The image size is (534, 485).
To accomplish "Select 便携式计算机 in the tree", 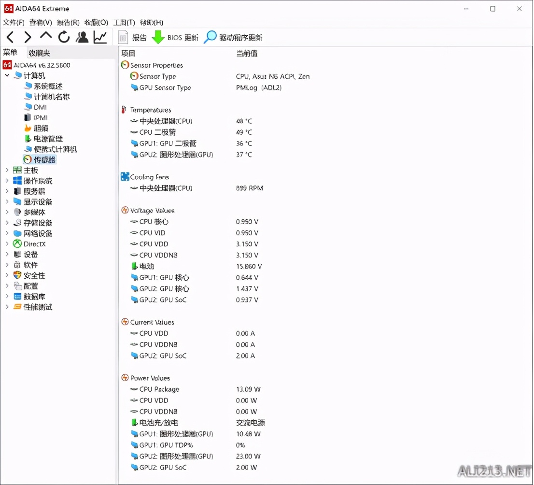I will [51, 149].
